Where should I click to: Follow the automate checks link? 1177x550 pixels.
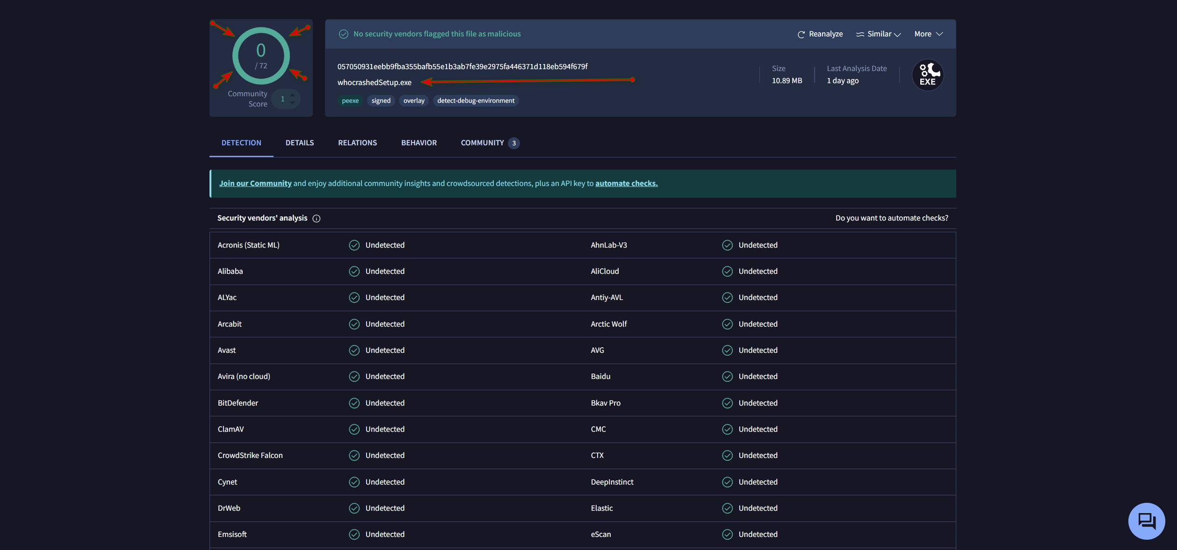tap(626, 183)
